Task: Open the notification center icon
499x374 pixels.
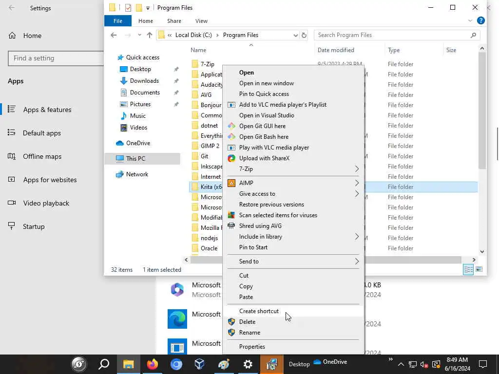Action: click(483, 364)
